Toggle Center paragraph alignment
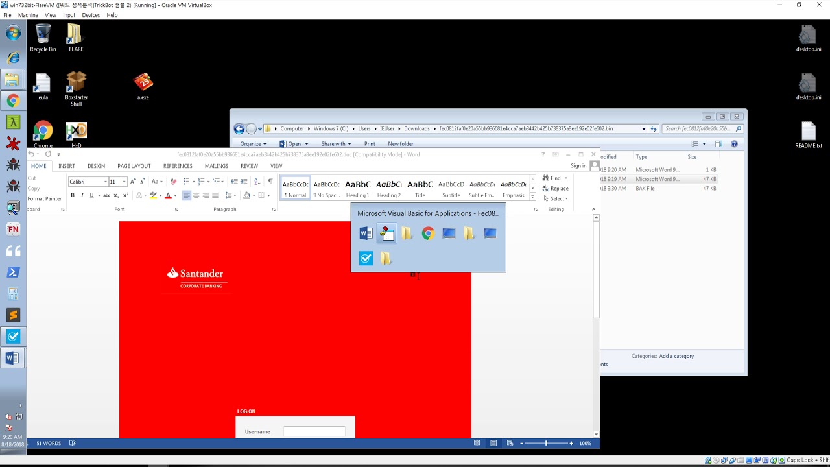The image size is (830, 467). pyautogui.click(x=196, y=195)
